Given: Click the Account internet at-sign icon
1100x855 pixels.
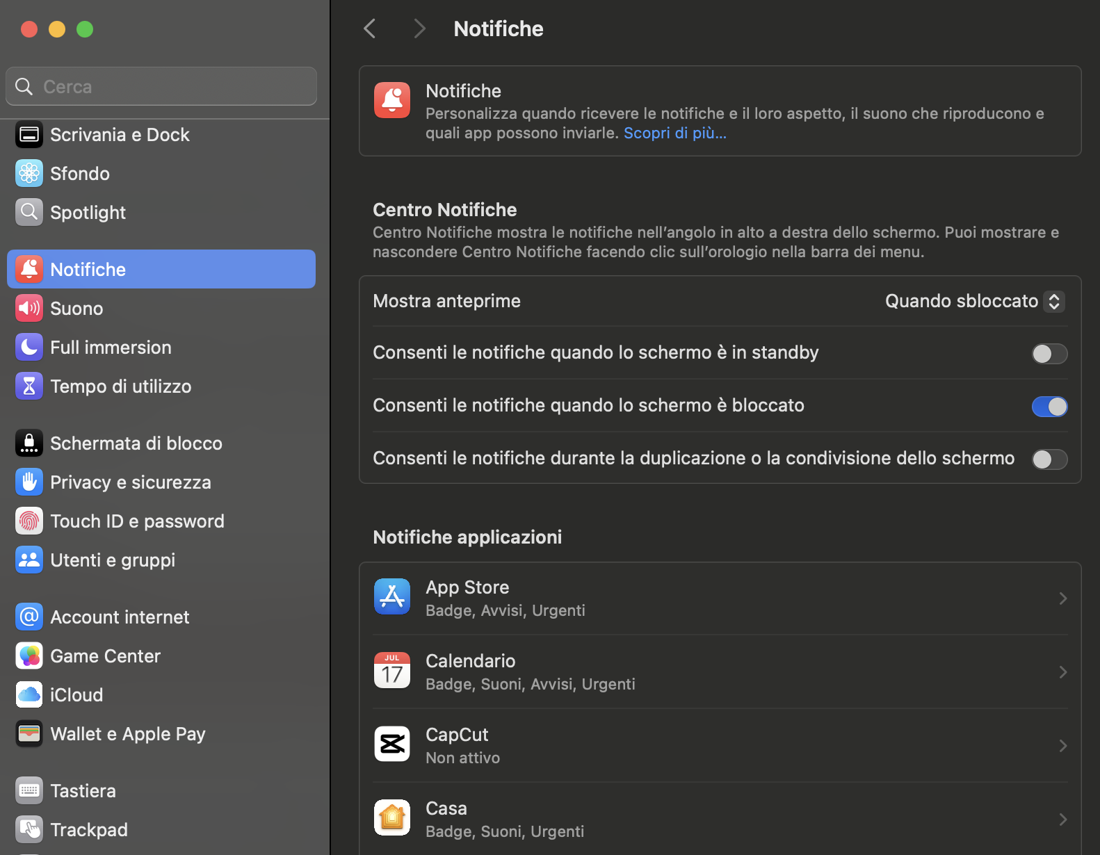Looking at the screenshot, I should (x=29, y=617).
